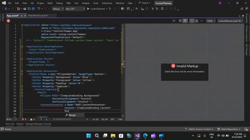Viewport: 250px width, 140px height.
Task: Go to next issue down arrow
Action: tap(46, 119)
